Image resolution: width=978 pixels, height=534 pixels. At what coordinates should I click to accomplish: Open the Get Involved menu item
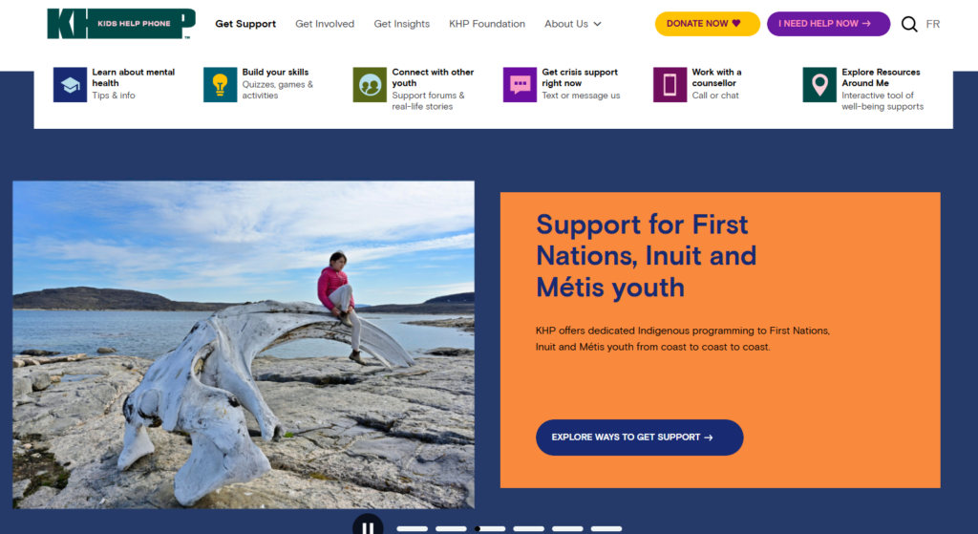325,24
